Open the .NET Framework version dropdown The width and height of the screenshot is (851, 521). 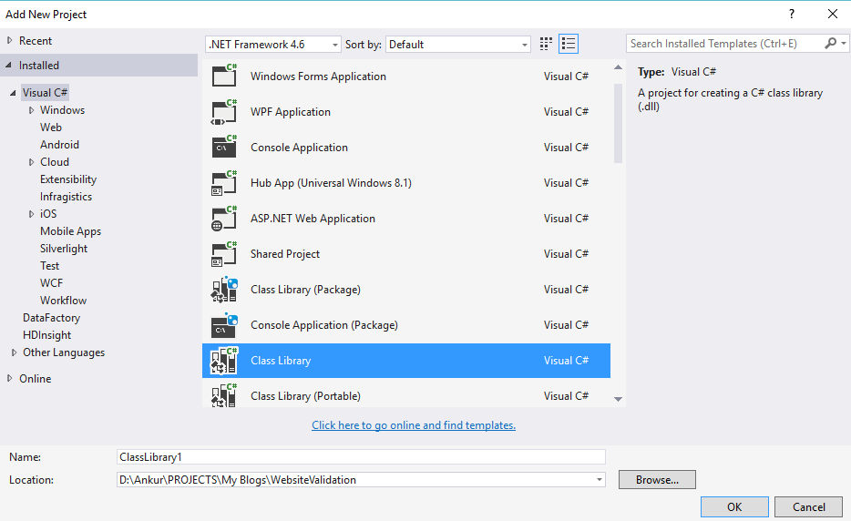pyautogui.click(x=335, y=45)
